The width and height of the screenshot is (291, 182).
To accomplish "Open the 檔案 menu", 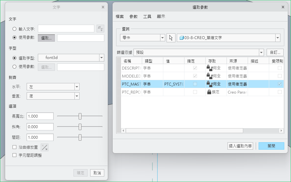I will [120, 17].
